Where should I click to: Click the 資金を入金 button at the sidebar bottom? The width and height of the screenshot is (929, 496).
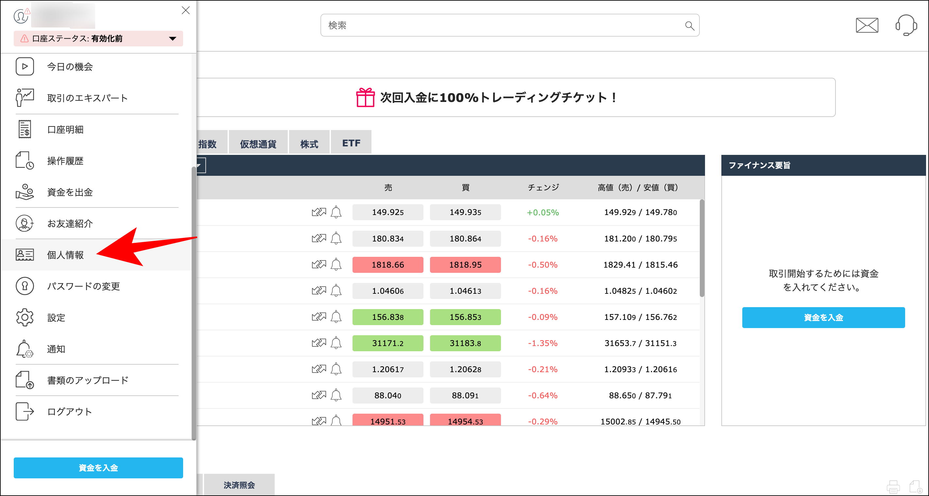click(x=98, y=468)
